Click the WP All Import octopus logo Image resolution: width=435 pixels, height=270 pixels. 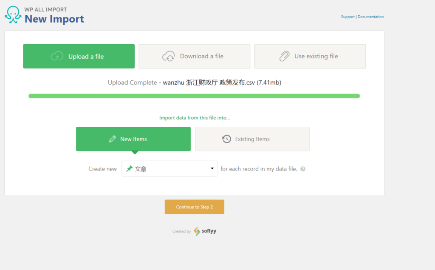(x=13, y=14)
